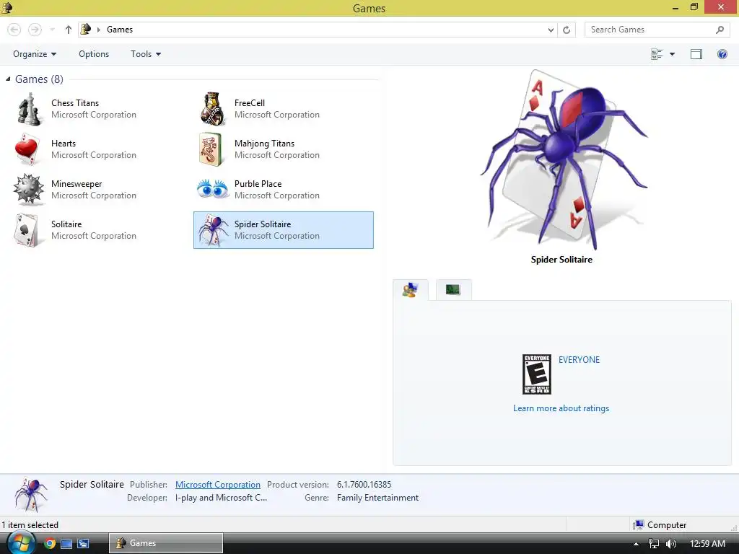Open the Windows Start button
This screenshot has height=554, width=739.
click(x=21, y=543)
